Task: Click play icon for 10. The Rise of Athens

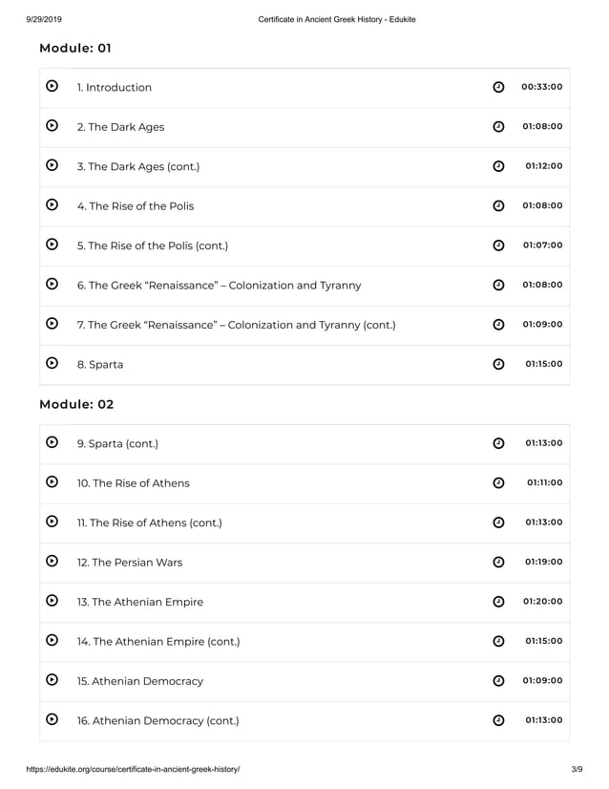Action: pyautogui.click(x=52, y=482)
